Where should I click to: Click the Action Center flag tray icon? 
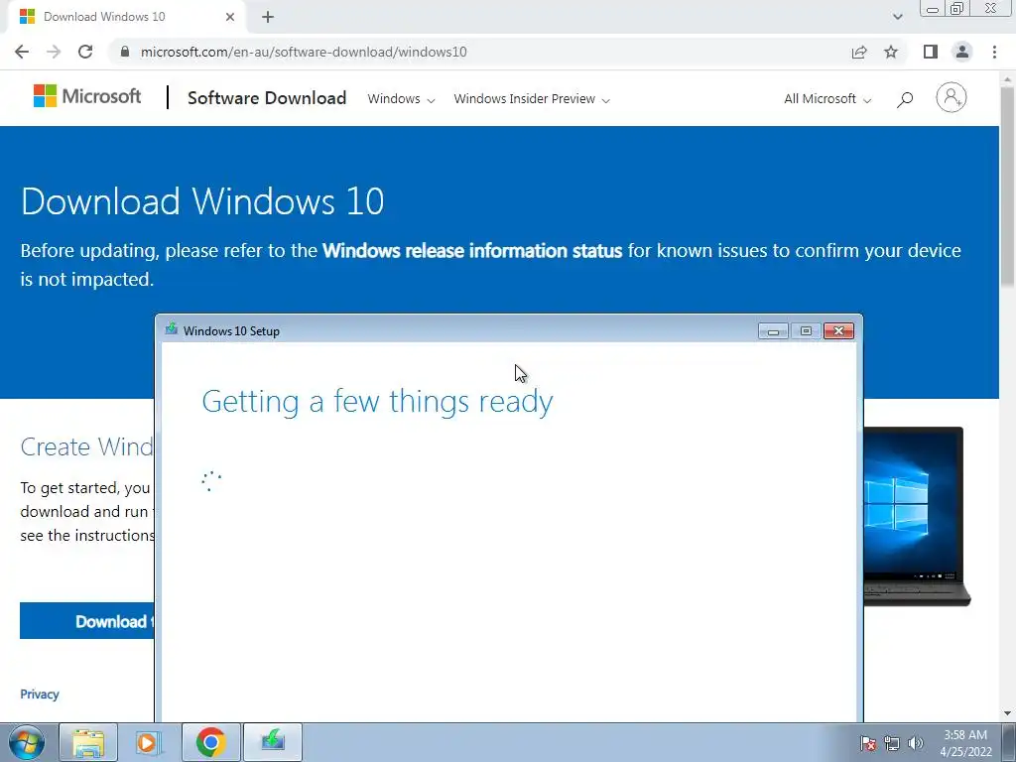pyautogui.click(x=868, y=743)
